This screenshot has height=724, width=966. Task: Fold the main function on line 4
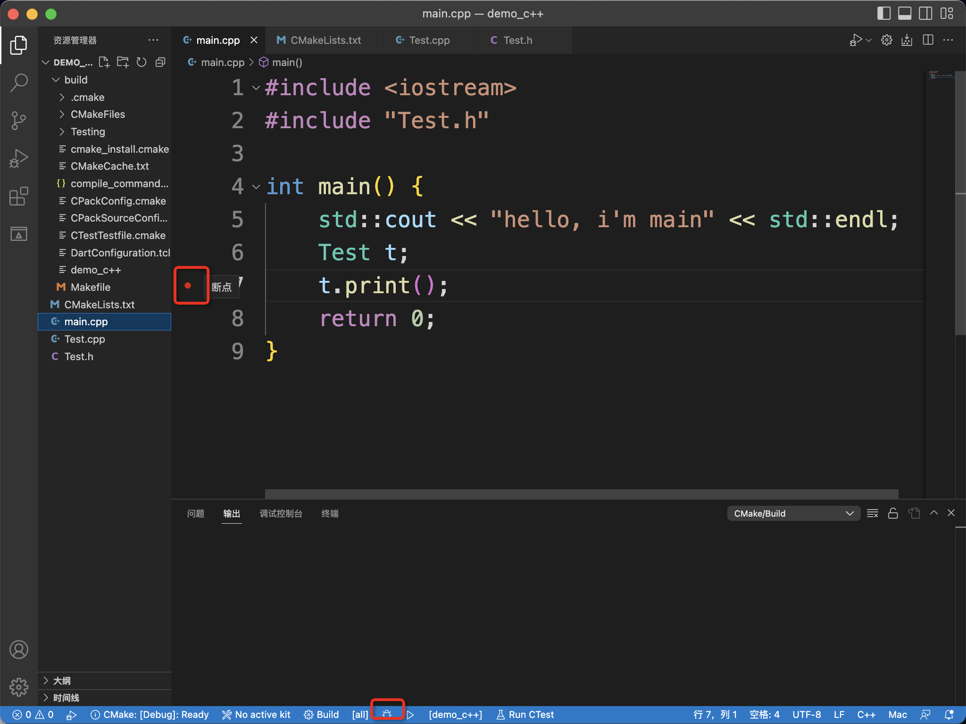coord(256,187)
